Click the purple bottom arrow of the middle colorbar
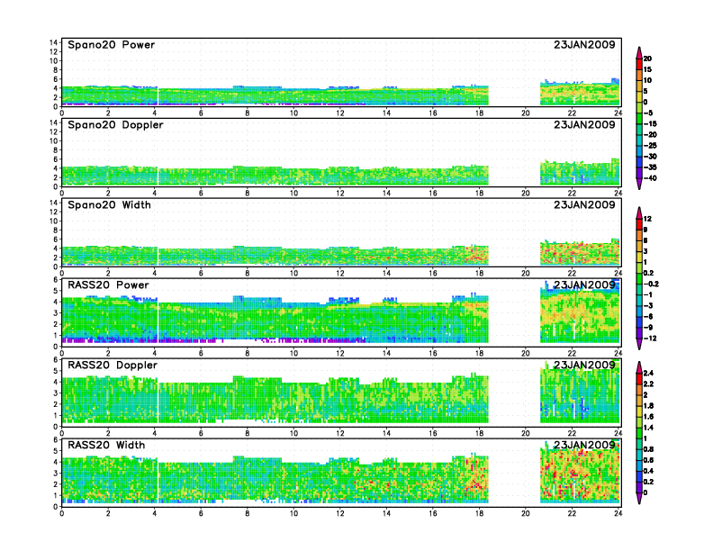Viewport: 713px width, 551px height. (x=639, y=344)
